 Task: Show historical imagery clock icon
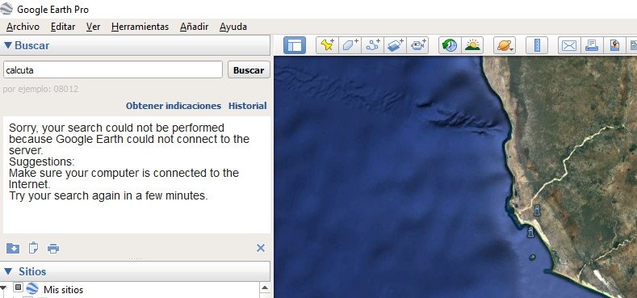click(450, 45)
